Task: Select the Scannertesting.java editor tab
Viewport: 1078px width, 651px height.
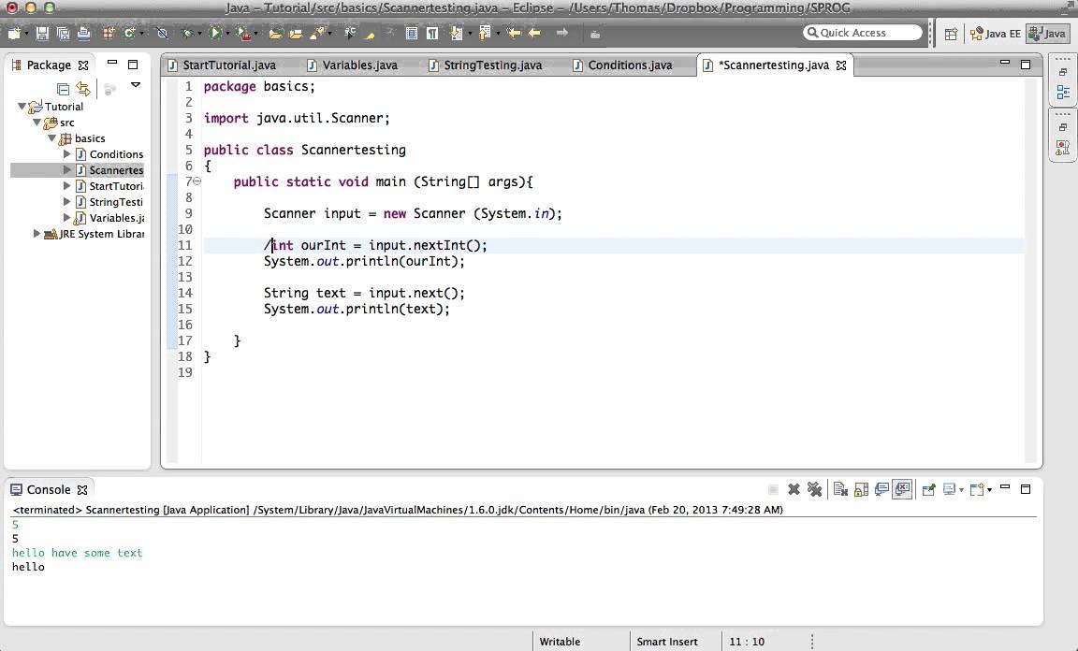Action: (x=773, y=65)
